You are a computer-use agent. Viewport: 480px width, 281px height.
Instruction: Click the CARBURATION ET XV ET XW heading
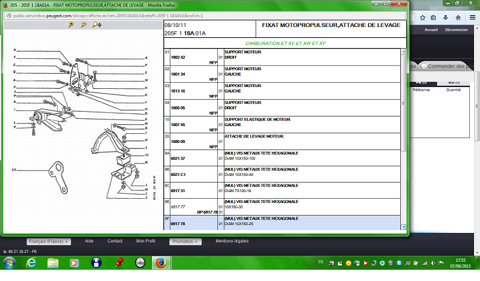point(286,43)
